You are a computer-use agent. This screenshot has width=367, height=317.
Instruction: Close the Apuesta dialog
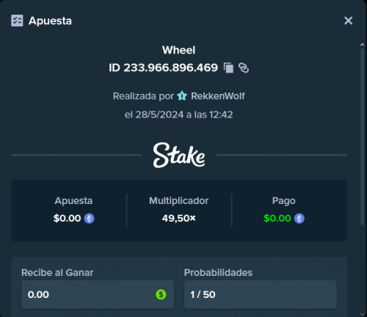pyautogui.click(x=348, y=21)
